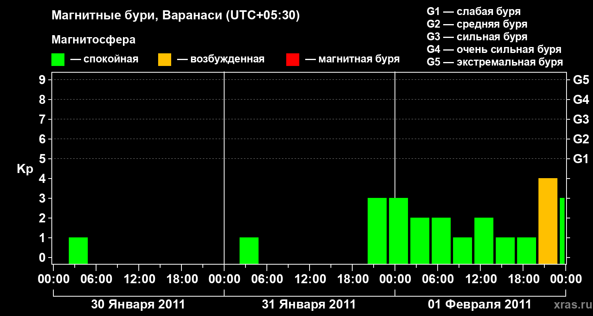This screenshot has width=593, height=316.
Task: Click the first '00:00' label starting 30 January
Action: pos(53,279)
